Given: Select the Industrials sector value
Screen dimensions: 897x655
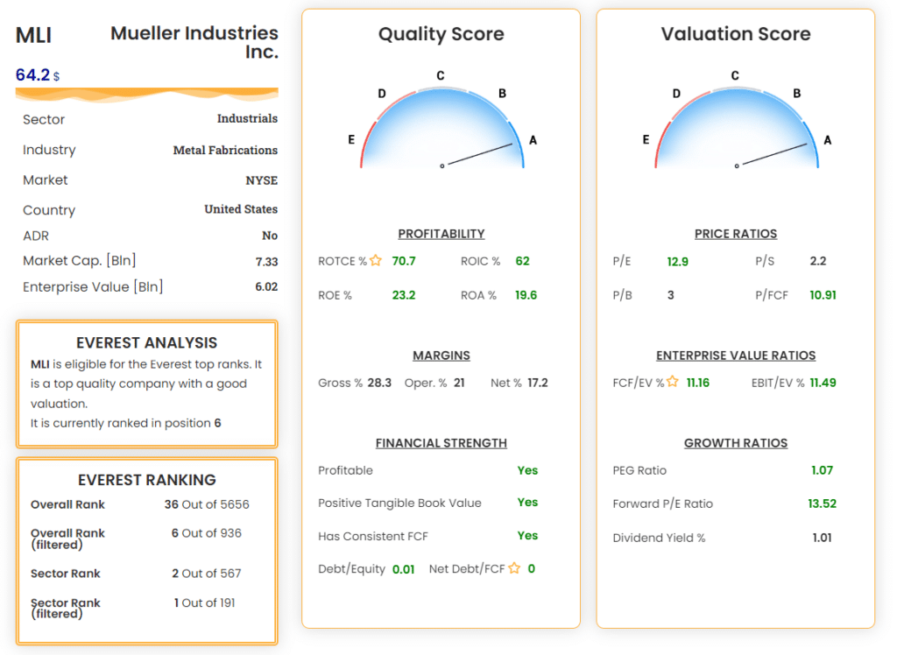Looking at the screenshot, I should [x=247, y=118].
